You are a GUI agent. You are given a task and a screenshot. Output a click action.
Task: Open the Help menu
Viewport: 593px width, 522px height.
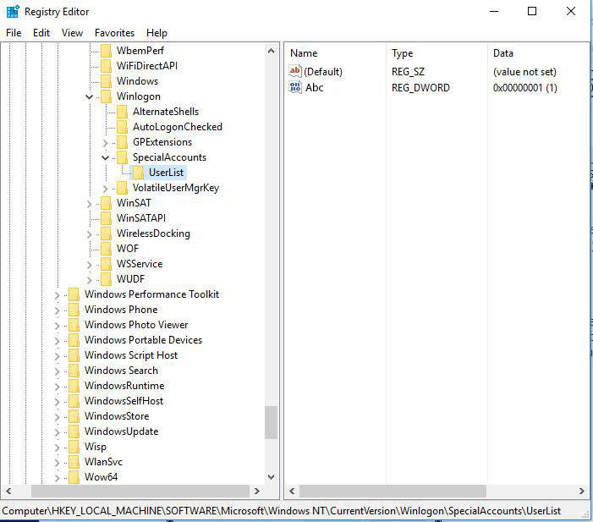(x=156, y=33)
